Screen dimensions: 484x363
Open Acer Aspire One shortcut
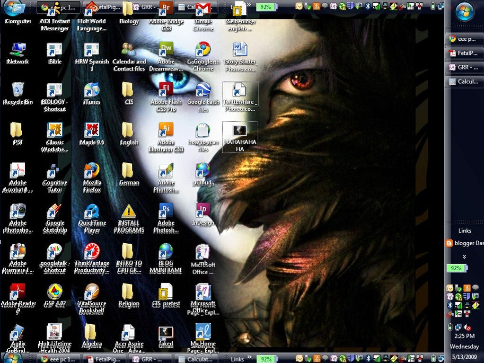(x=129, y=339)
